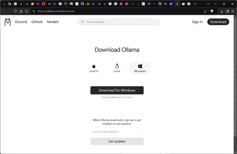Switch to the orange arch circle tab
The height and width of the screenshot is (154, 237).
tap(66, 4)
